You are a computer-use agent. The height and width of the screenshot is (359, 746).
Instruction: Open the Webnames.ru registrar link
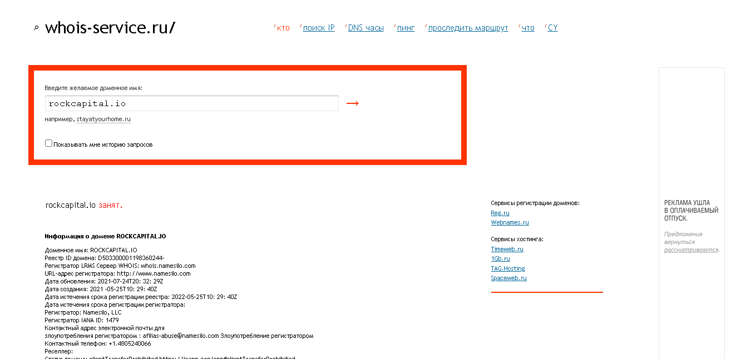[x=510, y=222]
